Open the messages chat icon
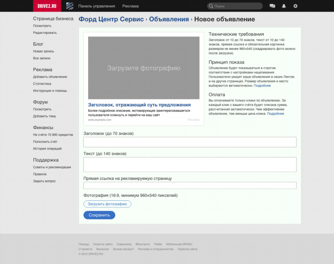 click(x=272, y=6)
